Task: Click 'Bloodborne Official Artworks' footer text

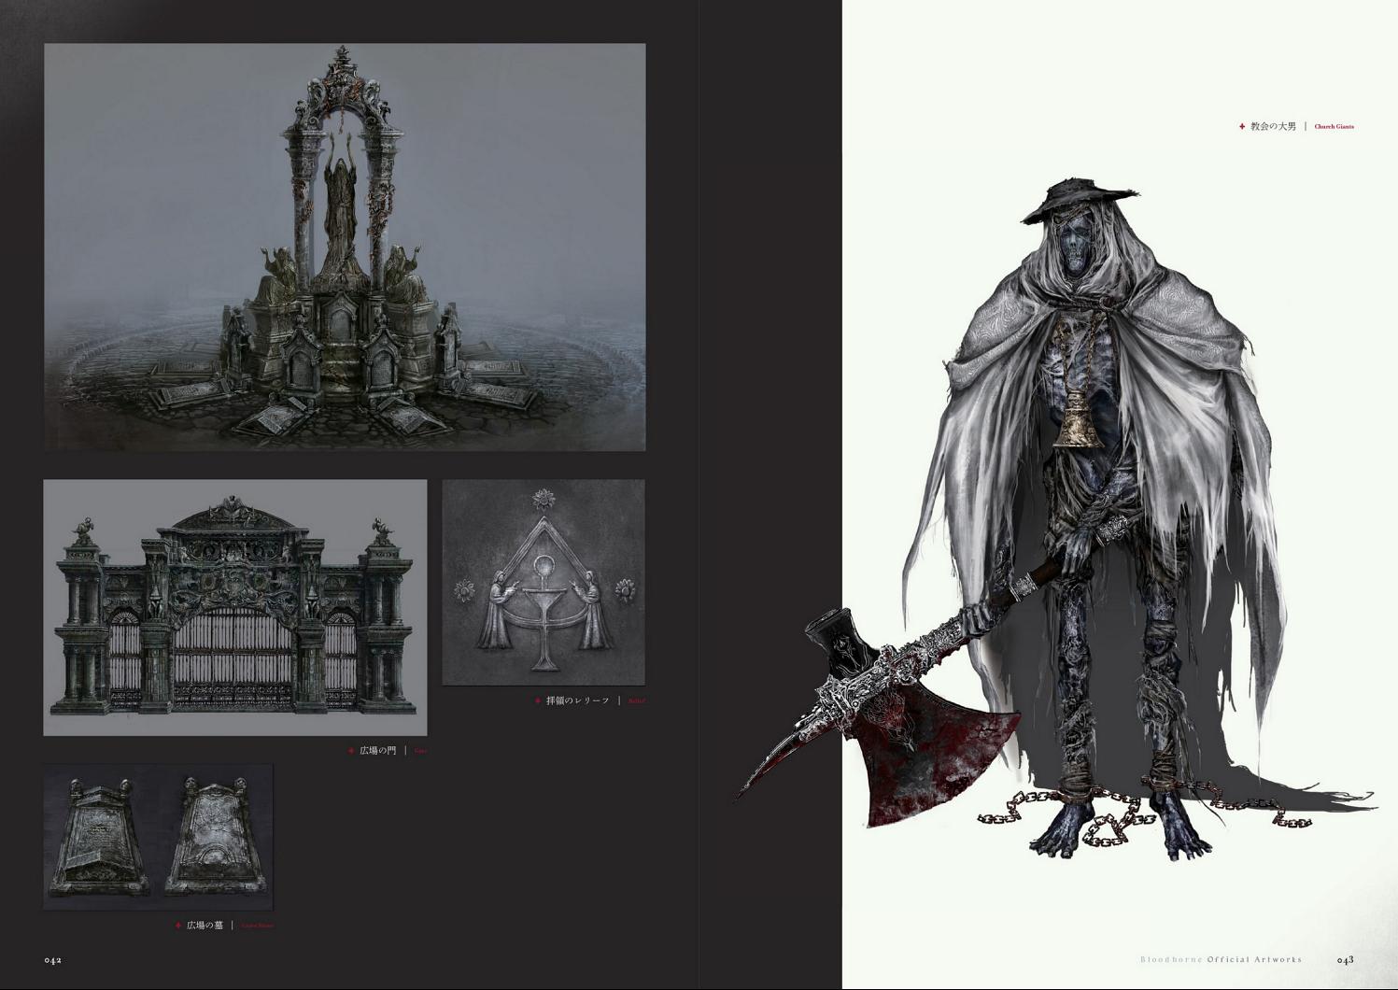Action: [1221, 959]
